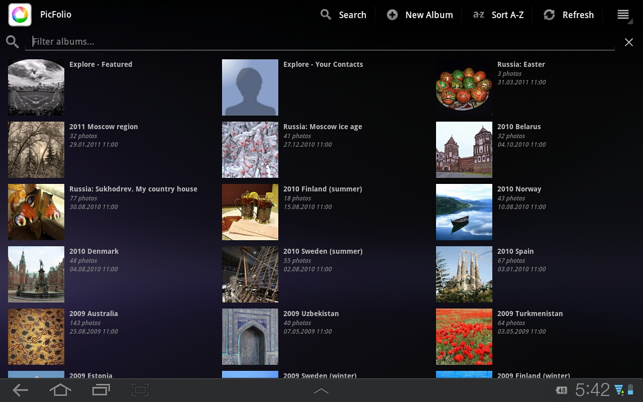Image resolution: width=643 pixels, height=402 pixels.
Task: Select the 2010 Finland (summer) title
Action: pyautogui.click(x=323, y=189)
